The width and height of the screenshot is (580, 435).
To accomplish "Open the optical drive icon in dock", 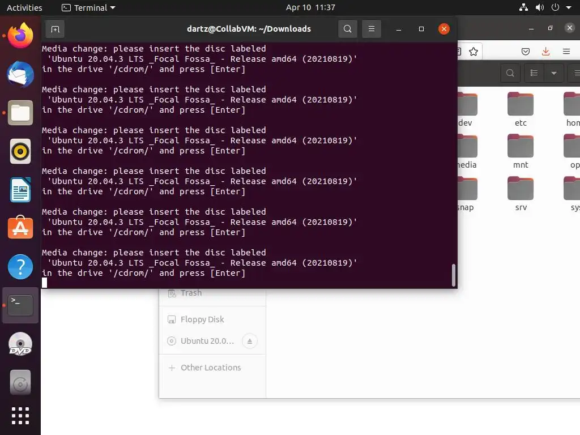I will pos(20,382).
